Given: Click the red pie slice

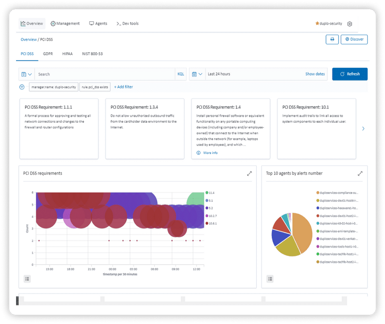Looking at the screenshot, I should coord(281,225).
